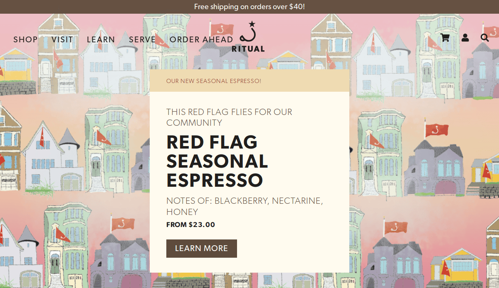
Task: Click the LEARN MORE button
Action: pyautogui.click(x=201, y=248)
